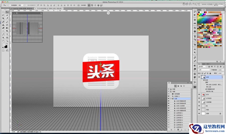Select the Lasso tool
This screenshot has height=134, width=226.
point(3,15)
